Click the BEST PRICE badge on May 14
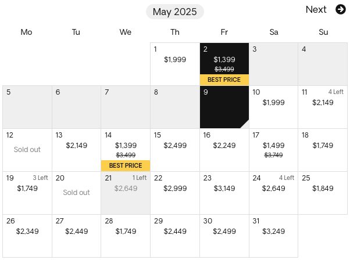The width and height of the screenshot is (350, 260). pyautogui.click(x=126, y=165)
